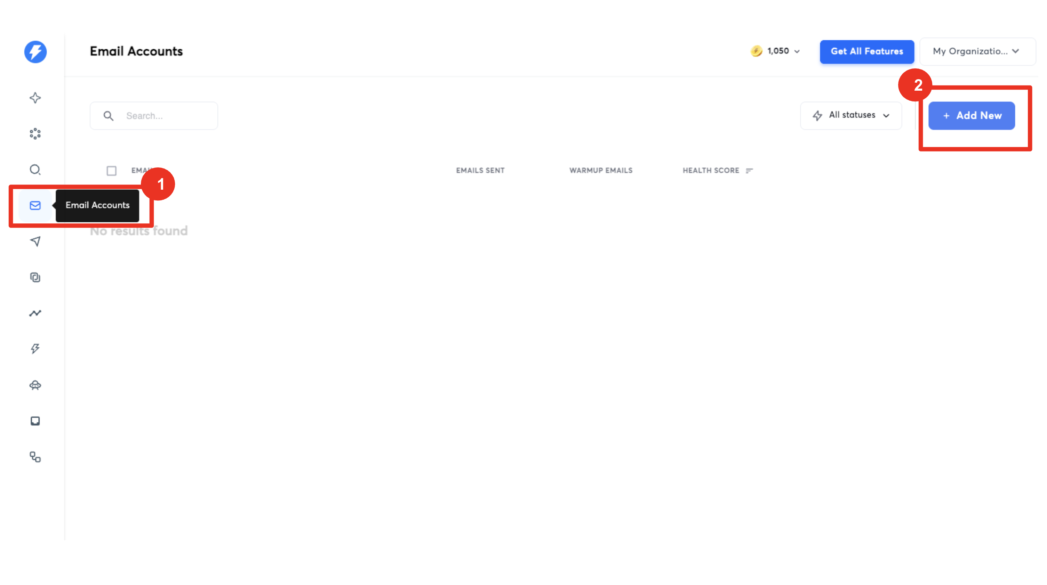Click the search magnifier icon in sidebar
The width and height of the screenshot is (1047, 585).
click(35, 170)
